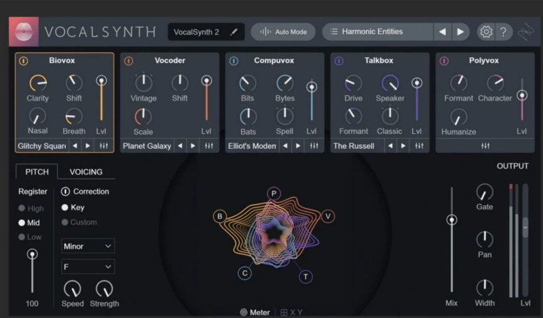Click the Polyvox Humanize knob

coord(459,118)
